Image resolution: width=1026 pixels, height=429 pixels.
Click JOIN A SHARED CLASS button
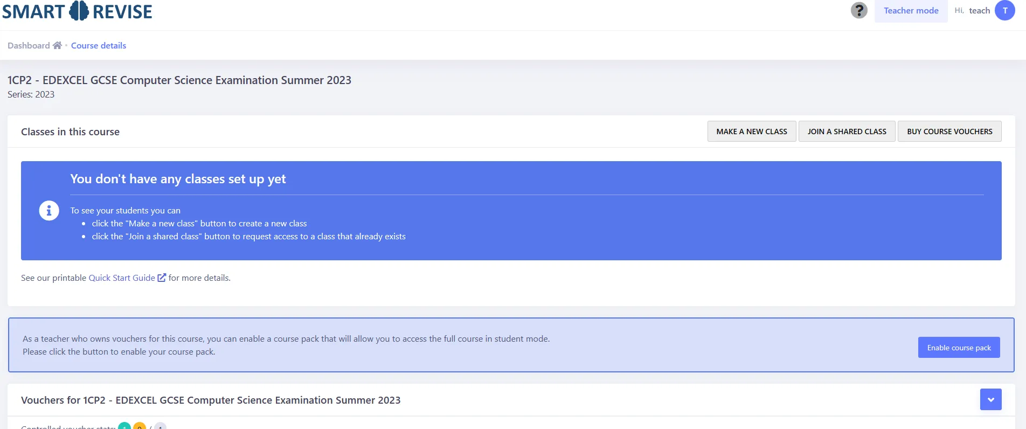847,132
